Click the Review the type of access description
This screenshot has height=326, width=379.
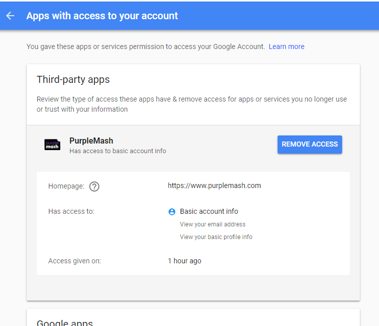pyautogui.click(x=192, y=104)
